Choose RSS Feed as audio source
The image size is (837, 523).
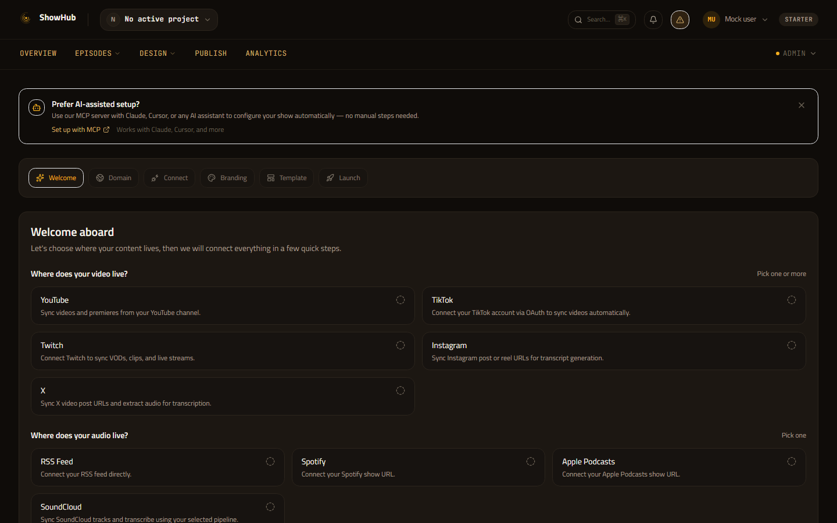tap(158, 467)
